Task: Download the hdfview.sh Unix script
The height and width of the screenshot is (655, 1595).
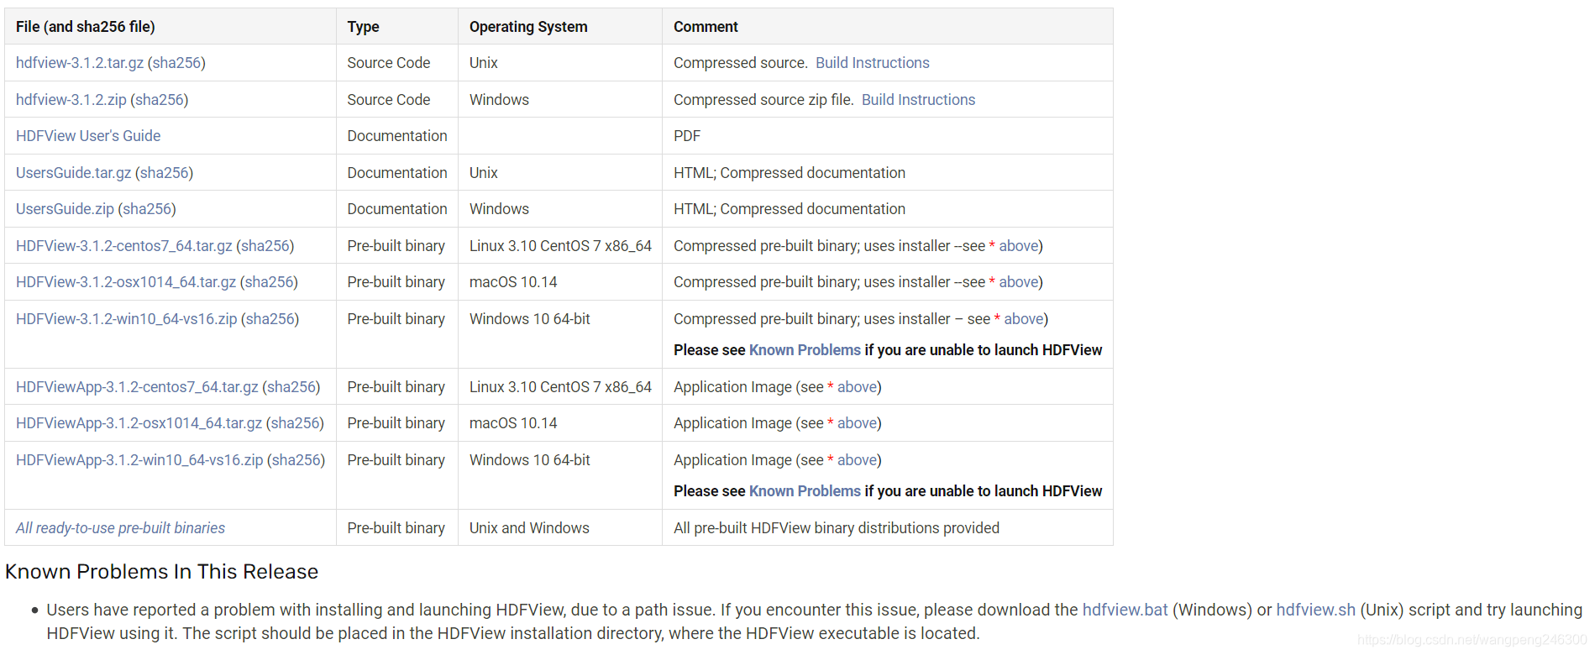Action: point(1315,610)
